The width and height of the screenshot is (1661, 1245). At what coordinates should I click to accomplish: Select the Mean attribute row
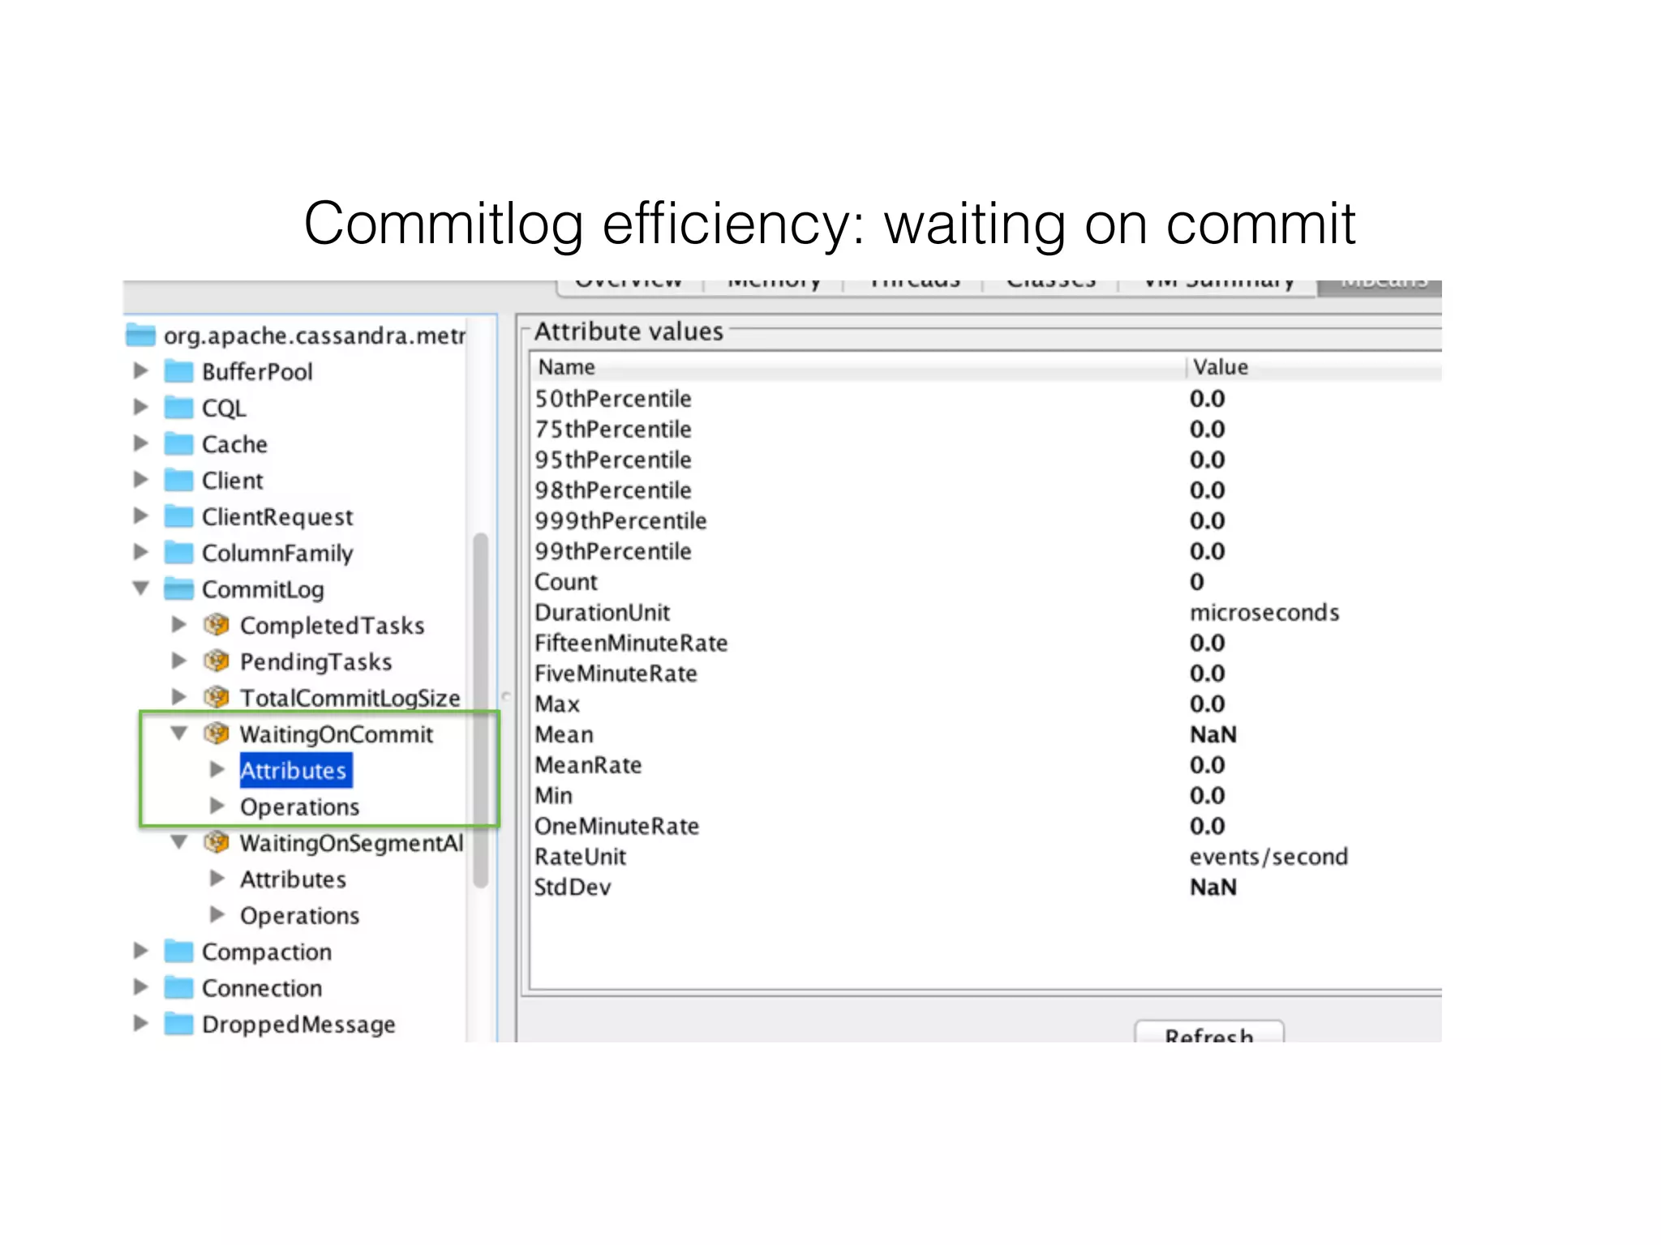click(x=986, y=735)
